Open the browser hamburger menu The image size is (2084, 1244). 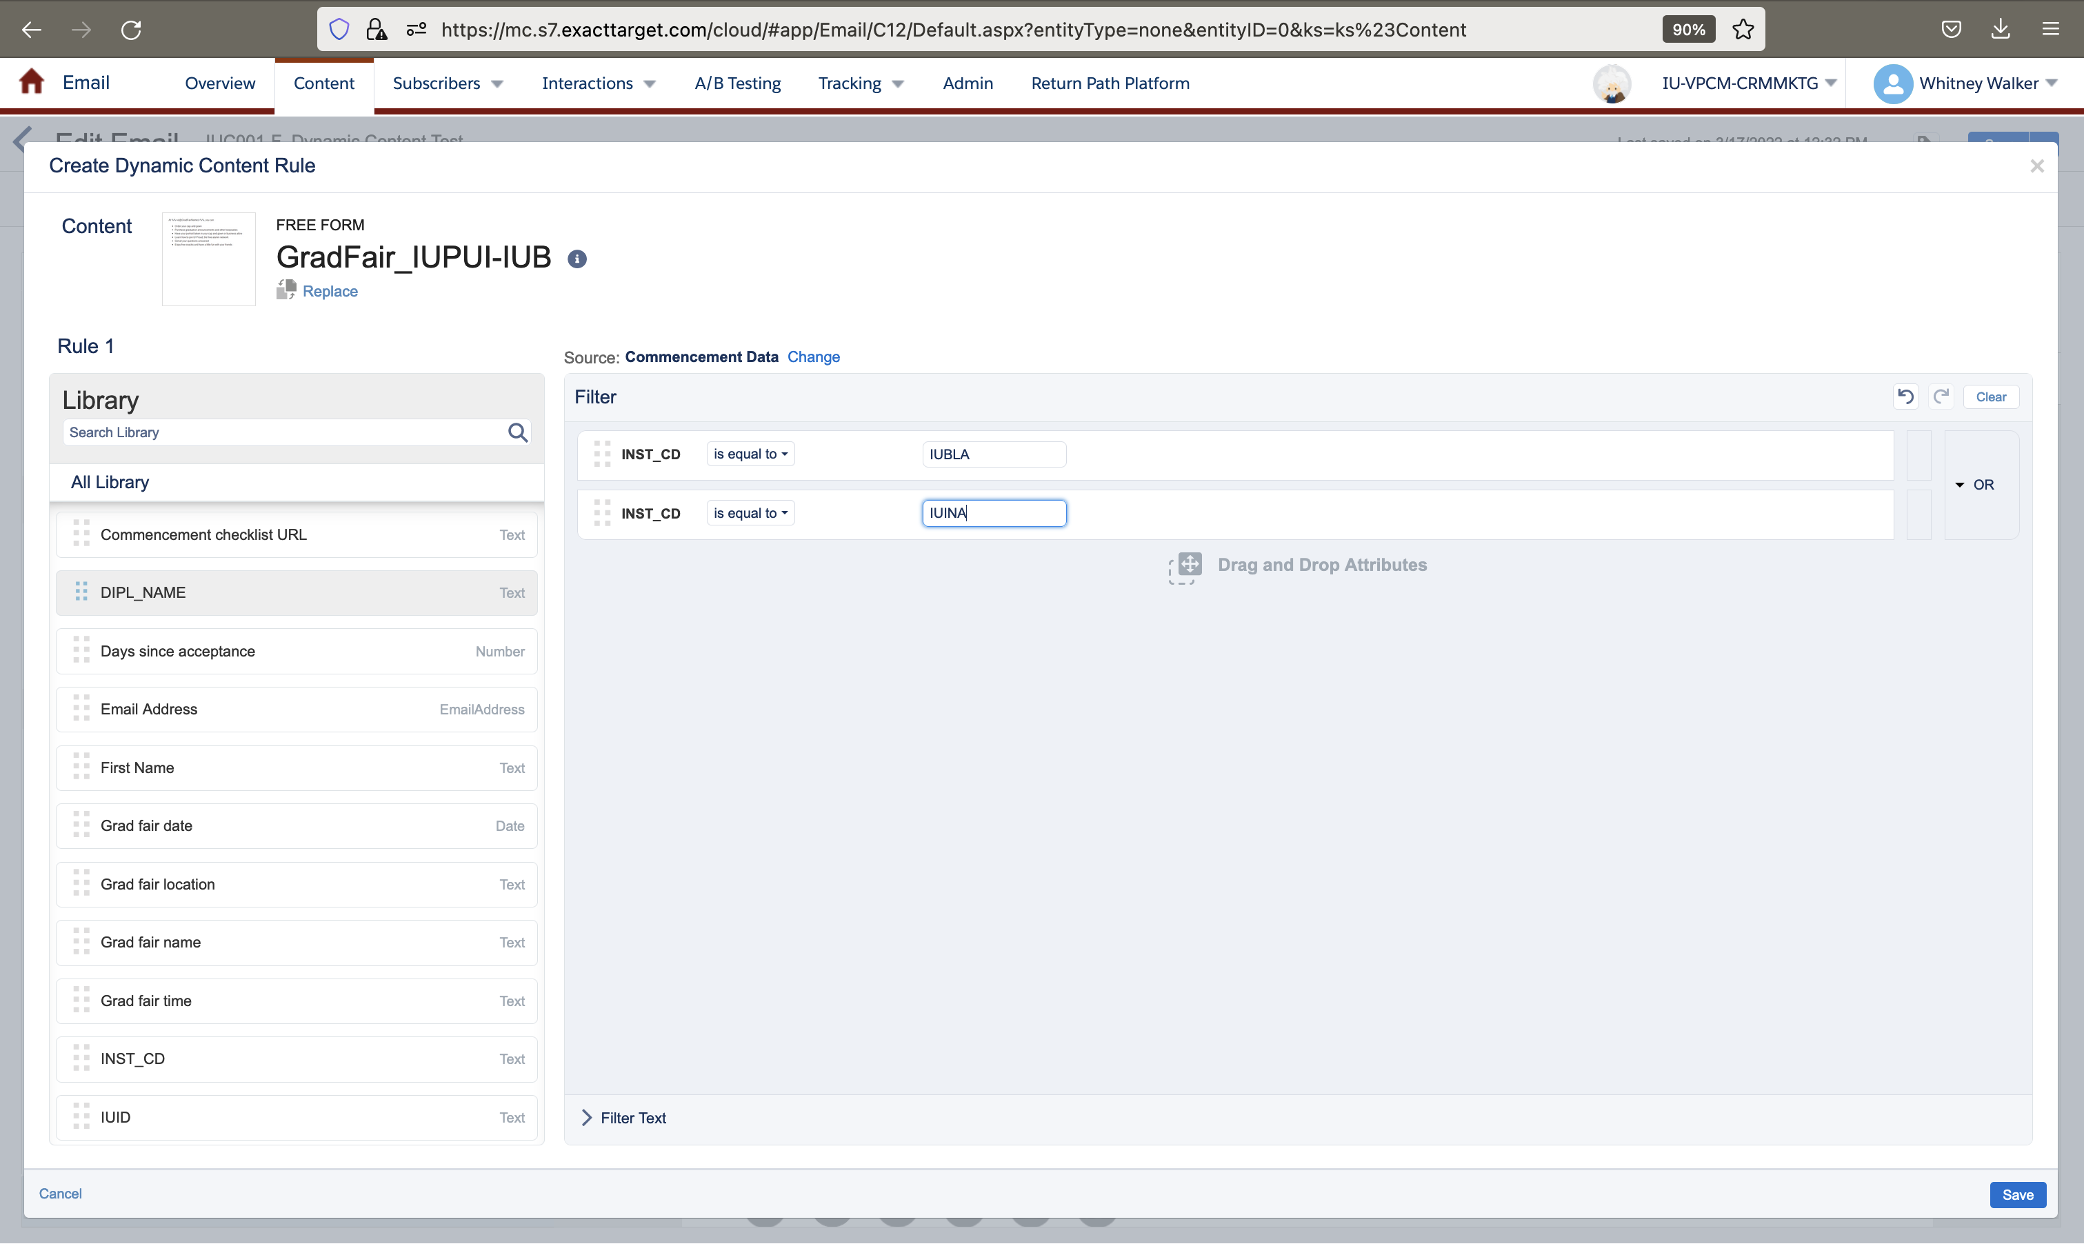[x=2050, y=30]
